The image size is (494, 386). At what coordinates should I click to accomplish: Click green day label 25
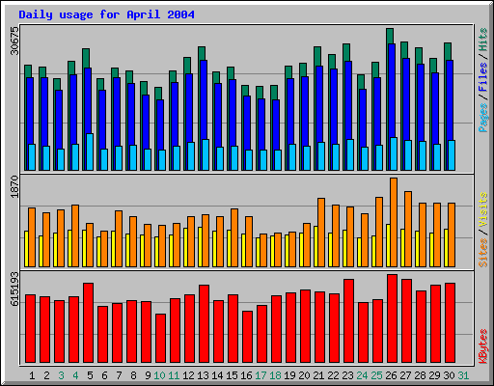tap(376, 375)
